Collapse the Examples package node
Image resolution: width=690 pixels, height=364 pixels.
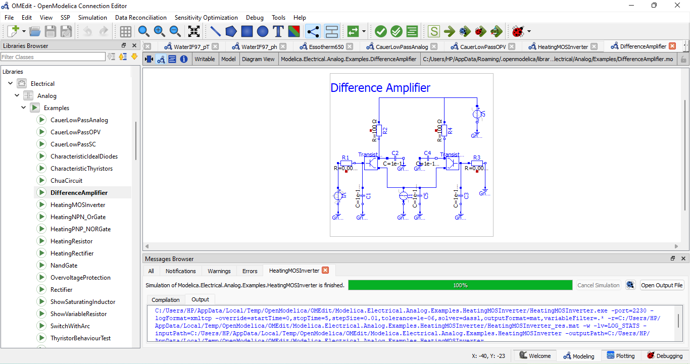24,108
